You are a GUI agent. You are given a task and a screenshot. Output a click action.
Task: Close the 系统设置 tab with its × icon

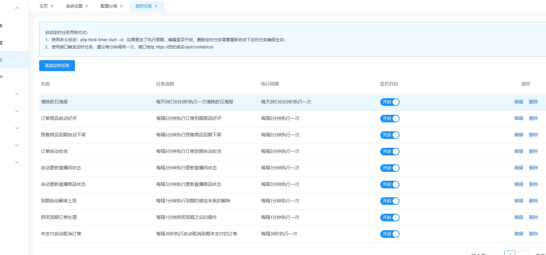[x=87, y=6]
